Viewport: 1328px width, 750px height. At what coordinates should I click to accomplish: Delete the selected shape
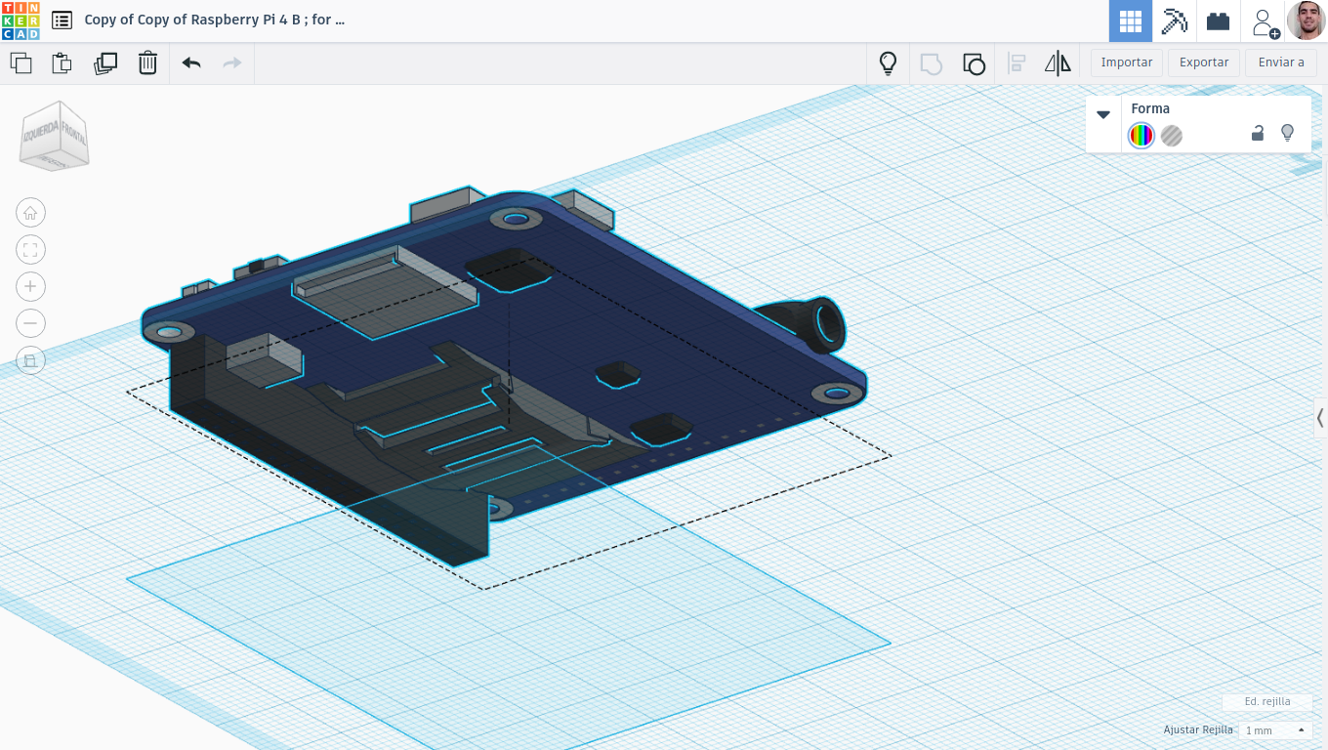(147, 63)
